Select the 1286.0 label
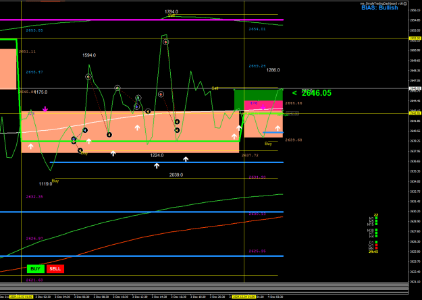This screenshot has width=422, height=300. tap(273, 70)
